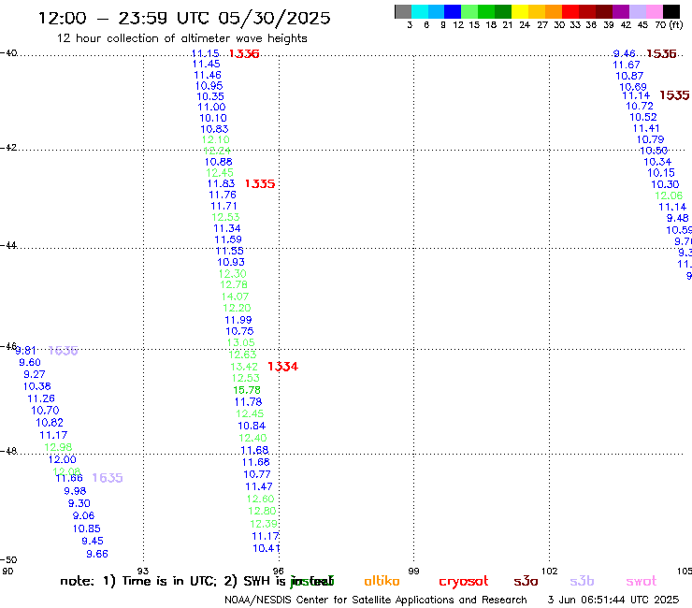The image size is (692, 608).
Task: Select the pink legend swatch
Action: (655, 11)
